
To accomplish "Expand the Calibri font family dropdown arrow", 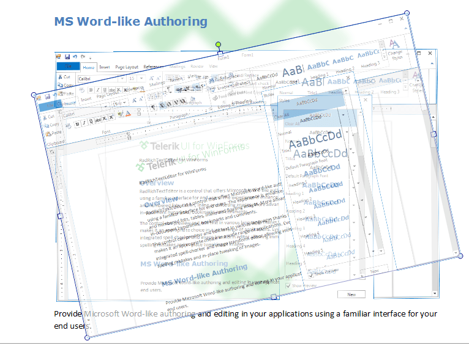I will coord(122,79).
